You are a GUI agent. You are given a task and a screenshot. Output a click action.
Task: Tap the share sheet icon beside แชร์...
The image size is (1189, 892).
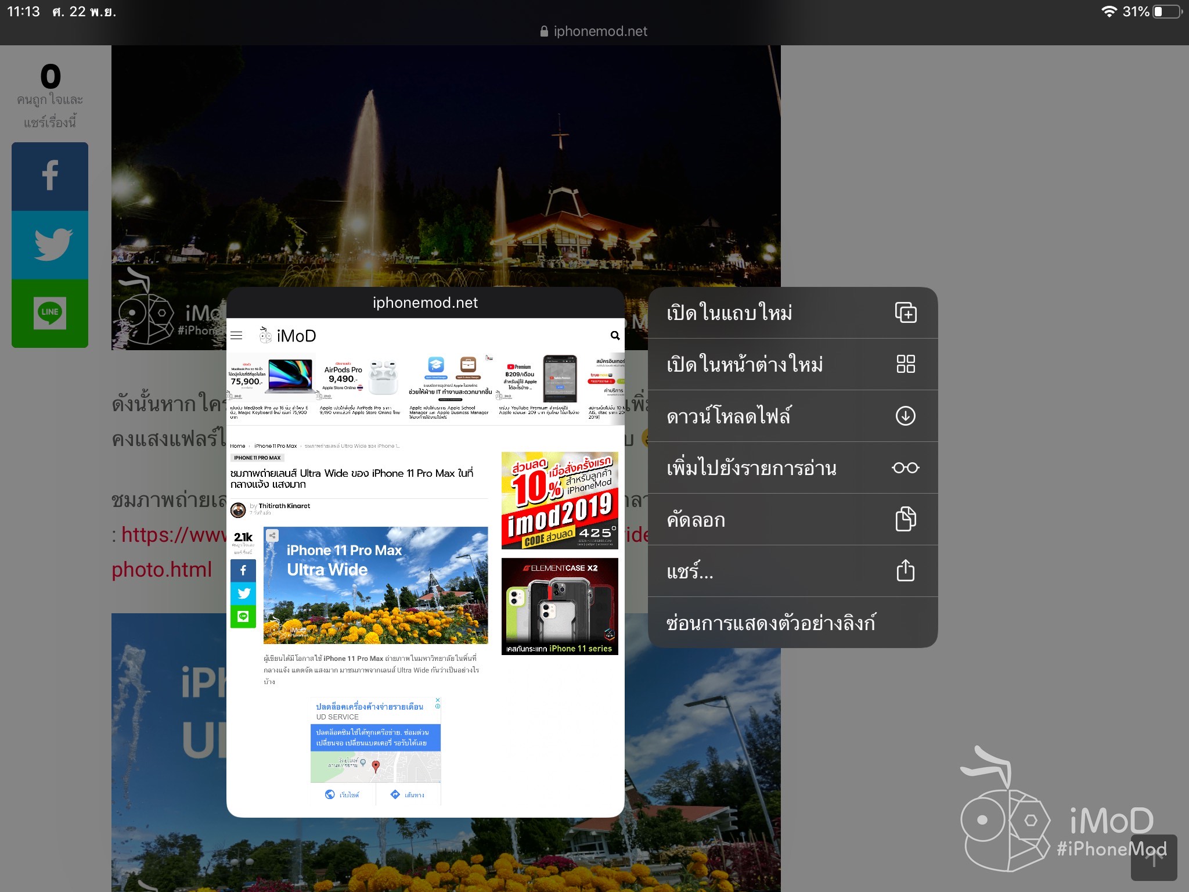click(x=906, y=571)
